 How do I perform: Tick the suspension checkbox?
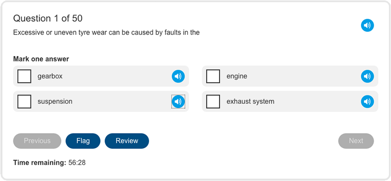coord(24,102)
